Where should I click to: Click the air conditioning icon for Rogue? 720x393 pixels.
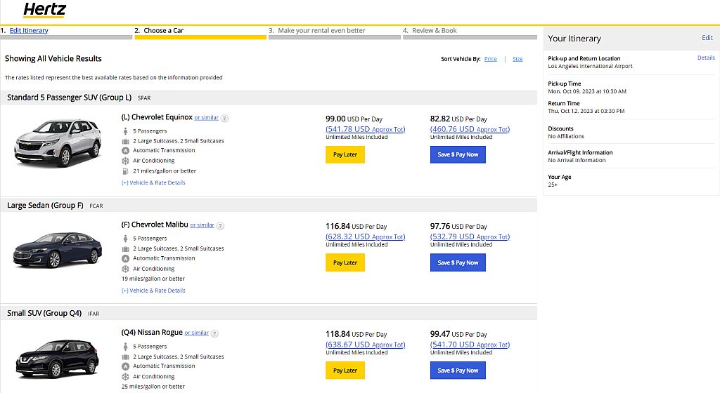click(125, 377)
